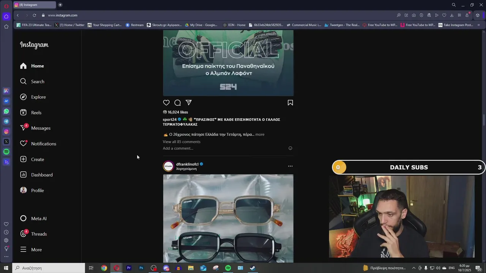Save the sport24 post with bookmark icon

click(x=290, y=103)
